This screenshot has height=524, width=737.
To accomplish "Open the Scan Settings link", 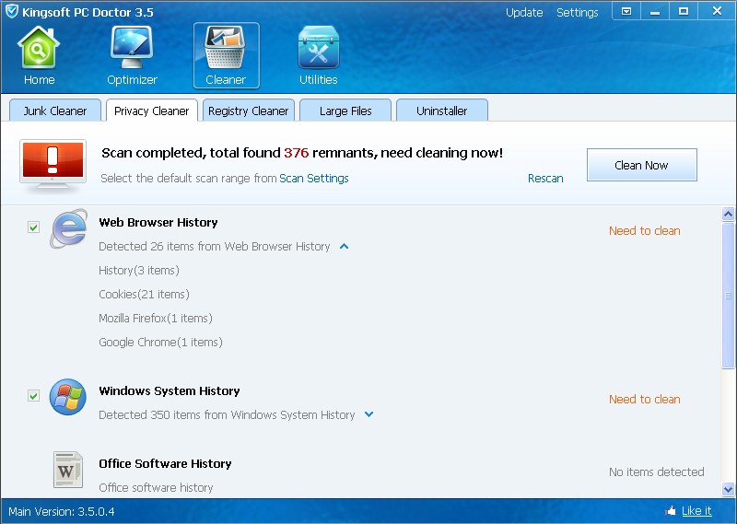I will pyautogui.click(x=314, y=178).
